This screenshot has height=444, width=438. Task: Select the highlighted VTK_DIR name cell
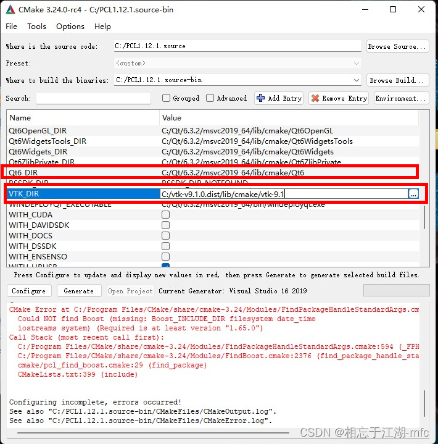click(x=83, y=194)
